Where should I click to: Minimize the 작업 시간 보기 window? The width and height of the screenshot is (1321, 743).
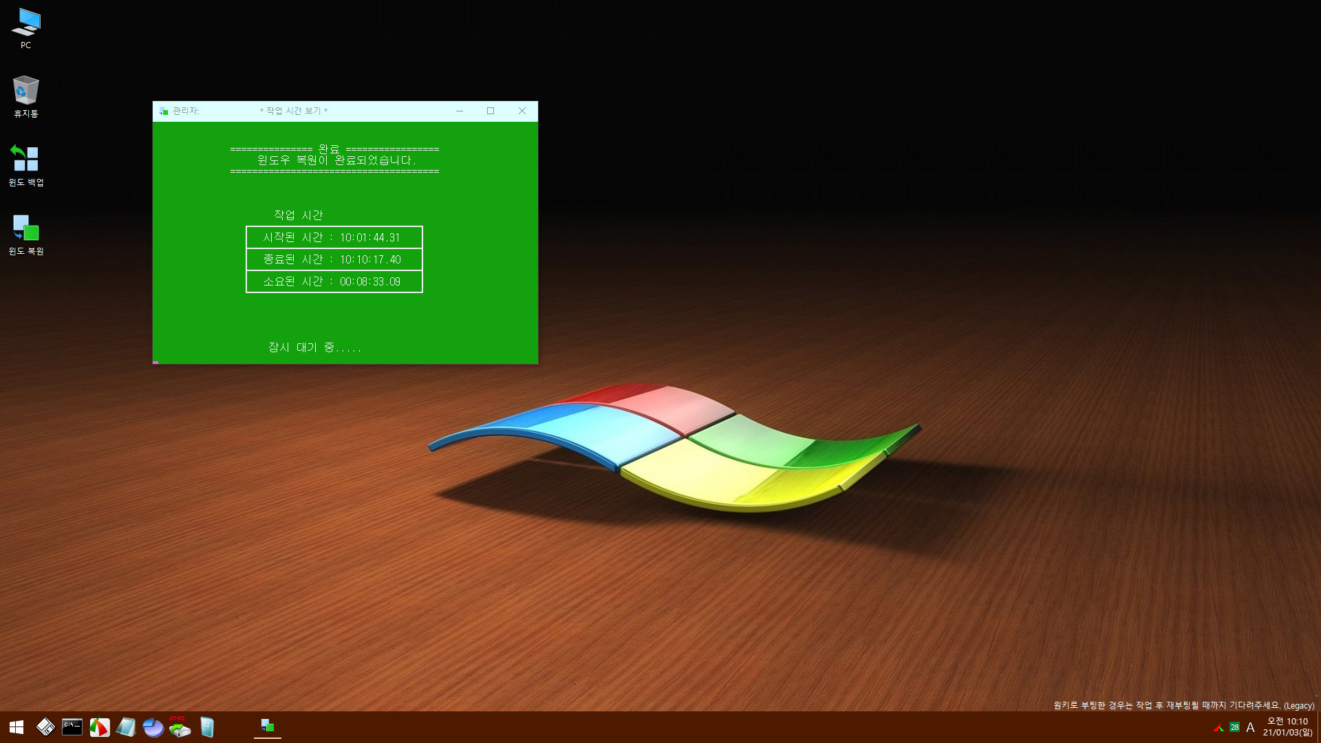click(x=460, y=111)
